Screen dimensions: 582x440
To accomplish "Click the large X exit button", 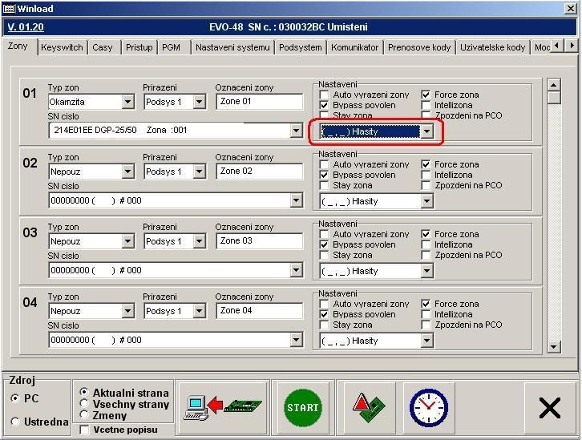I will 549,407.
